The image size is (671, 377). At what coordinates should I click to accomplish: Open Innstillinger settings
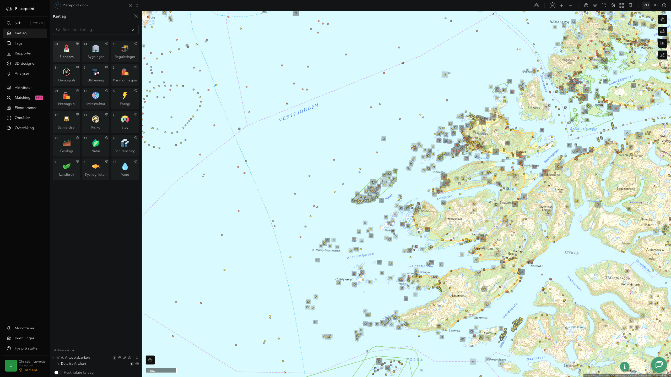25,338
